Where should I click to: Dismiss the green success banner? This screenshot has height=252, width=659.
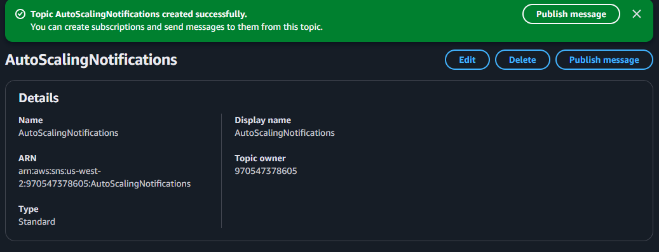point(636,14)
